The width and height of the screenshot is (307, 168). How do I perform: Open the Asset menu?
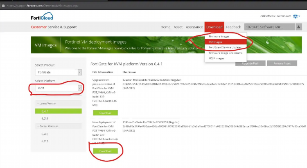coord(178,27)
